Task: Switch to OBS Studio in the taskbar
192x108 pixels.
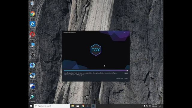Action: (88, 106)
